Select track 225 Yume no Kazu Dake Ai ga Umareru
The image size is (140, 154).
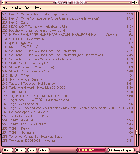coord(68,14)
